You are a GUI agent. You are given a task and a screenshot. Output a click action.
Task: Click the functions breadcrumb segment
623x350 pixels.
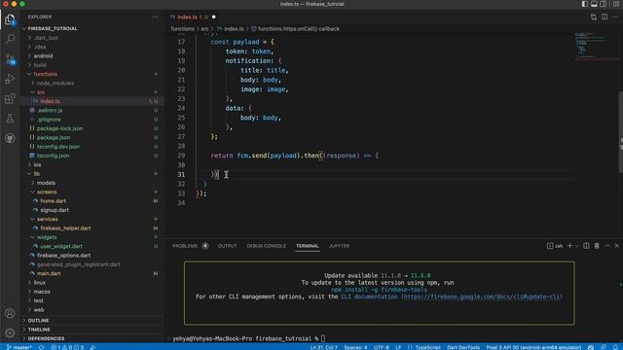(182, 29)
